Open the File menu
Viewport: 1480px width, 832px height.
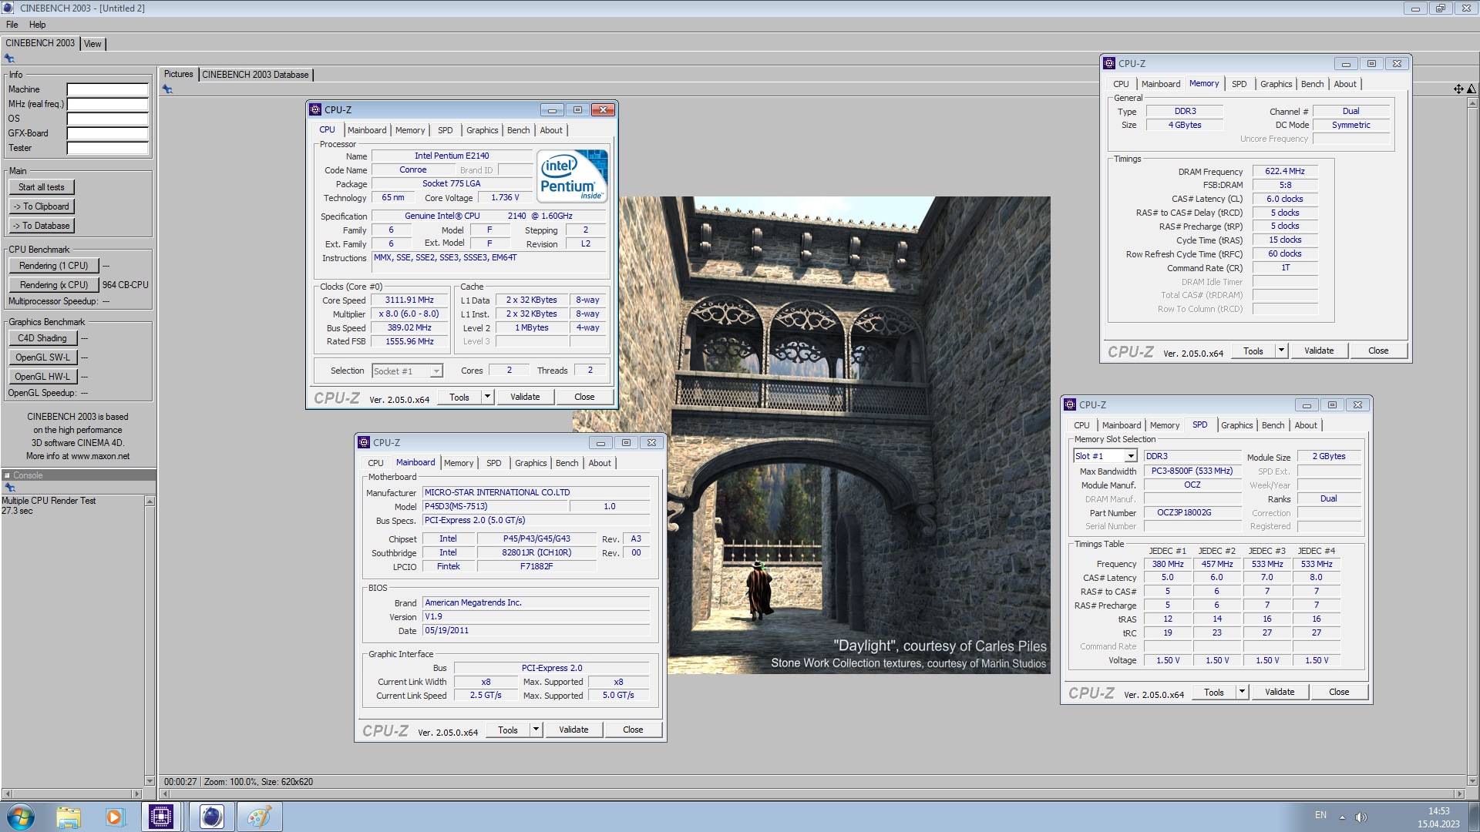12,25
